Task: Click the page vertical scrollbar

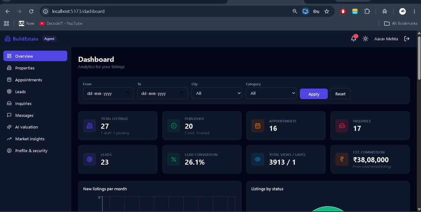Action: click(419, 57)
